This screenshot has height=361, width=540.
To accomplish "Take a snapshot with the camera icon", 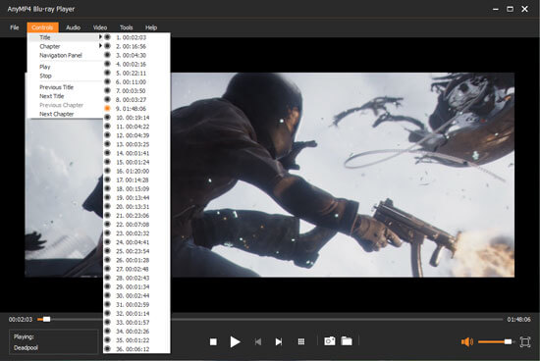I will click(330, 341).
